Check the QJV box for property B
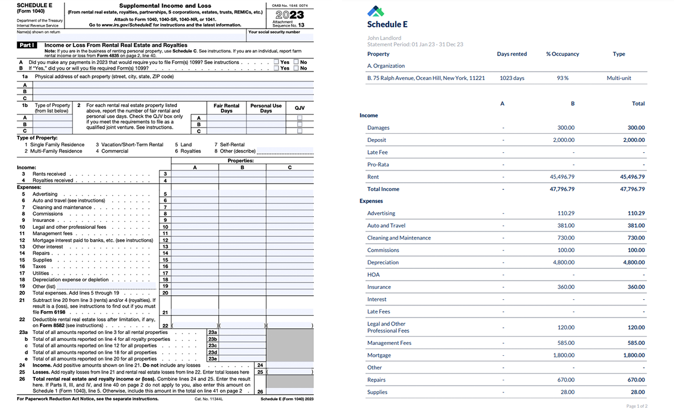Viewport: 674px width, 409px height. click(x=299, y=125)
